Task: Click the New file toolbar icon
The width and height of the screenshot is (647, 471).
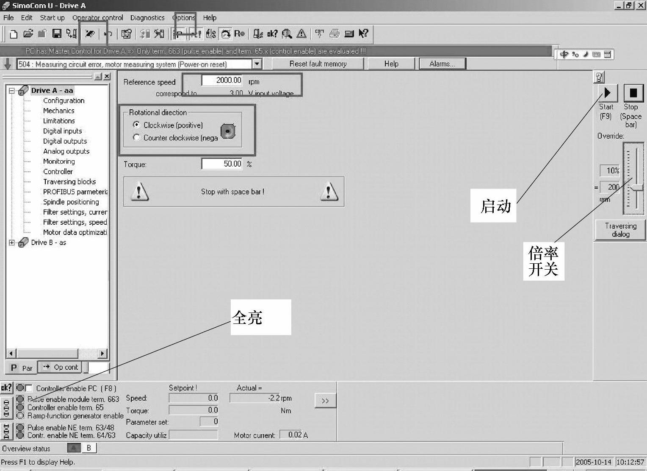Action: click(14, 34)
